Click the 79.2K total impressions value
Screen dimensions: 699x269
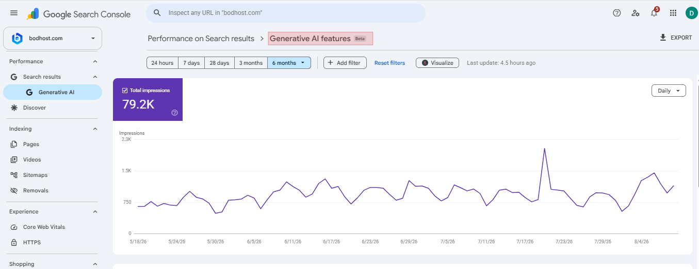tap(138, 104)
